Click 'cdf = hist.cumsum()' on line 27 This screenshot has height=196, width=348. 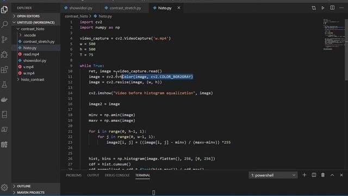110,164
